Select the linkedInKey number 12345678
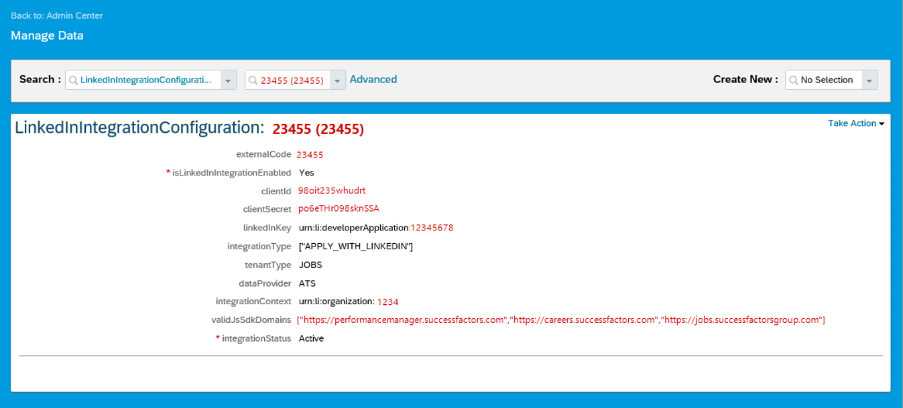Image resolution: width=903 pixels, height=408 pixels. [432, 228]
